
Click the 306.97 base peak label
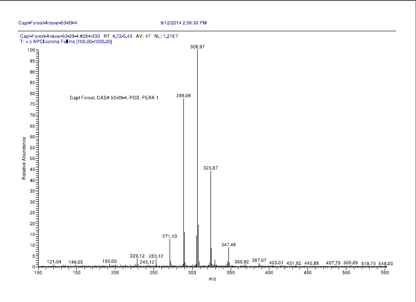[198, 47]
